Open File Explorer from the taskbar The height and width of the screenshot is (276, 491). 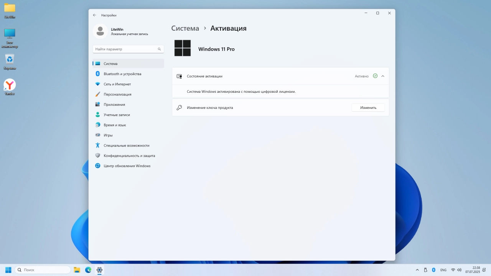(x=77, y=270)
